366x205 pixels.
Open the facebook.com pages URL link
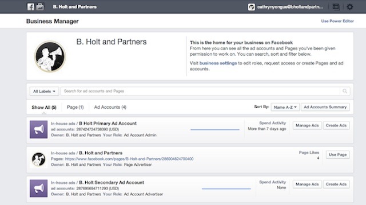129,159
